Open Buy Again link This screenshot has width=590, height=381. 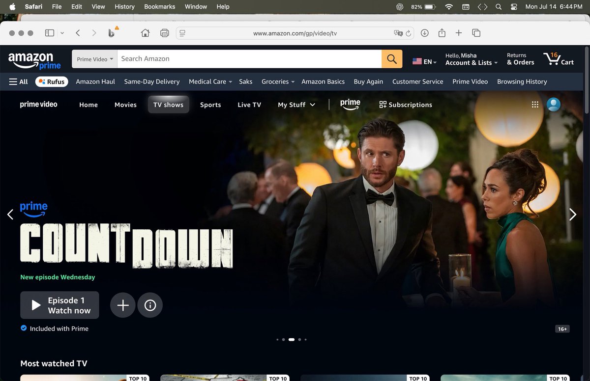pos(368,82)
